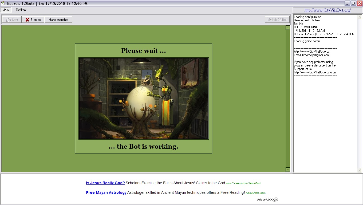Click the '... the Bot is working.' caption

(144, 147)
